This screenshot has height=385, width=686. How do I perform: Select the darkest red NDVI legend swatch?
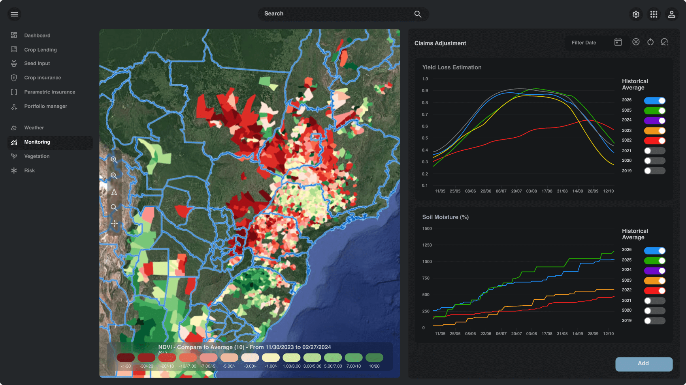coord(126,357)
